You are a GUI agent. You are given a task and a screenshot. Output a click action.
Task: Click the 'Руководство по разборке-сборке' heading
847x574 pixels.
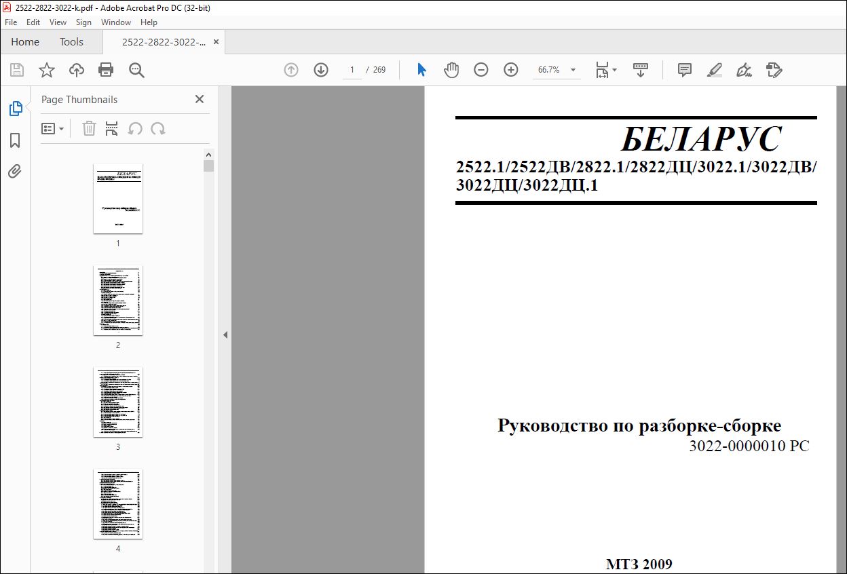pos(639,425)
